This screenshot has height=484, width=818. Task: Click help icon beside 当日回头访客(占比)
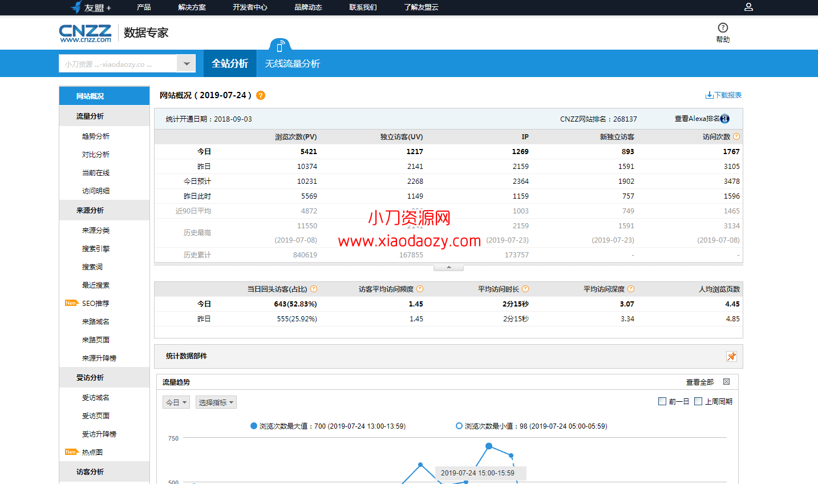pyautogui.click(x=314, y=289)
